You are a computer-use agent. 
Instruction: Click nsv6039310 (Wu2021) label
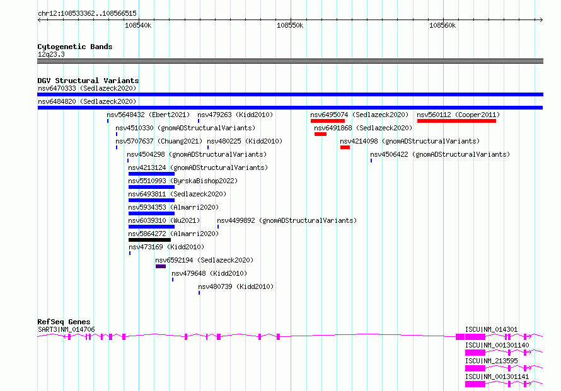164,220
